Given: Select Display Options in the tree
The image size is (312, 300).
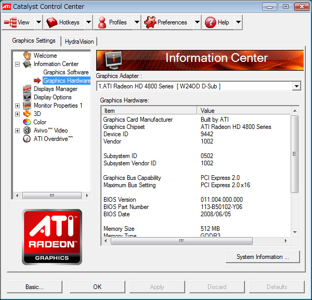Looking at the screenshot, I should [x=53, y=97].
